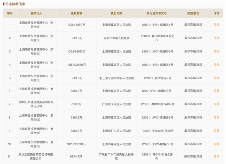Click 上海市嘉定区人民法院 in row 1
Screen dimensions: 226x164
[117, 25]
